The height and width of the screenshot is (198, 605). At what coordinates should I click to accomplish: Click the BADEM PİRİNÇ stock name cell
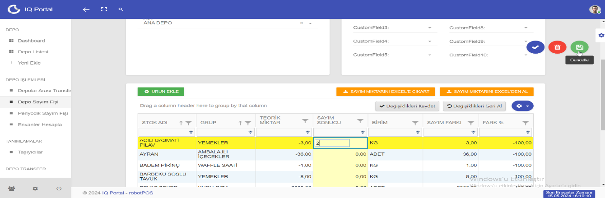point(167,165)
